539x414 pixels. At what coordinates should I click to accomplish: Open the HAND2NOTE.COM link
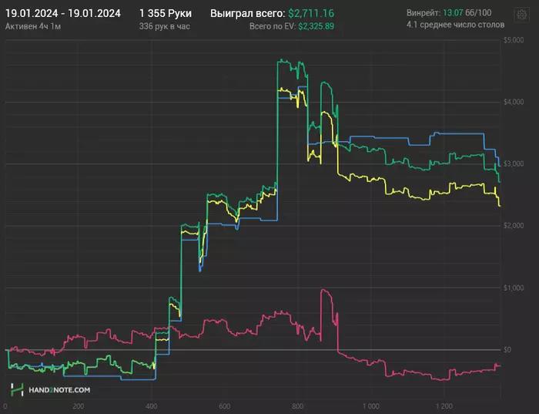click(x=59, y=390)
